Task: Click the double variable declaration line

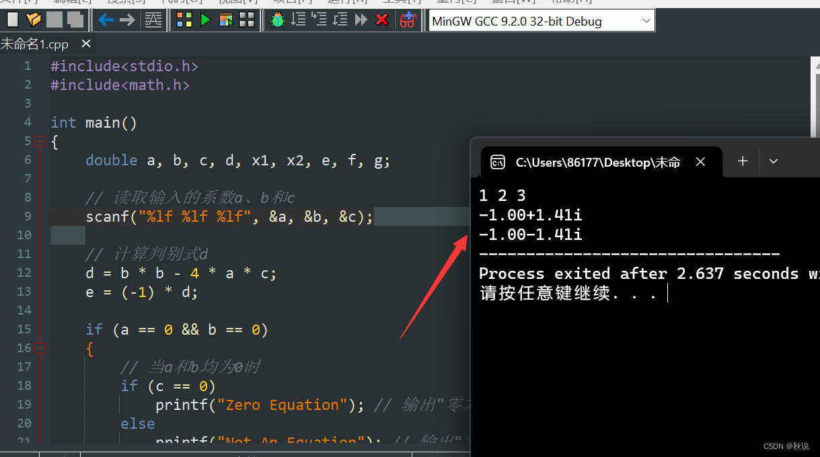Action: pos(238,161)
